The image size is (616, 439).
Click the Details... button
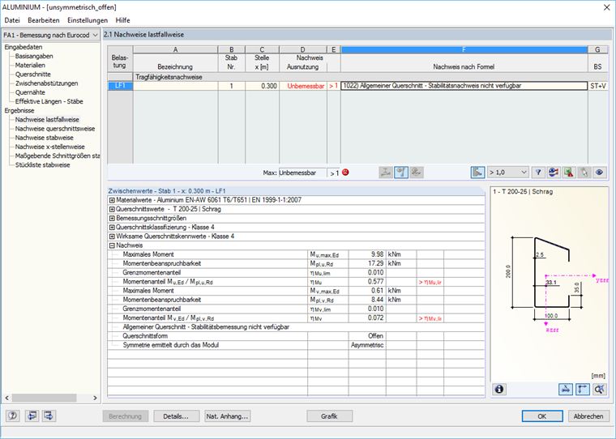click(x=176, y=416)
